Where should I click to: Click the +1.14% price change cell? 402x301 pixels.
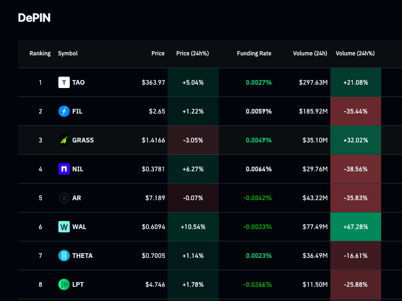pyautogui.click(x=193, y=256)
